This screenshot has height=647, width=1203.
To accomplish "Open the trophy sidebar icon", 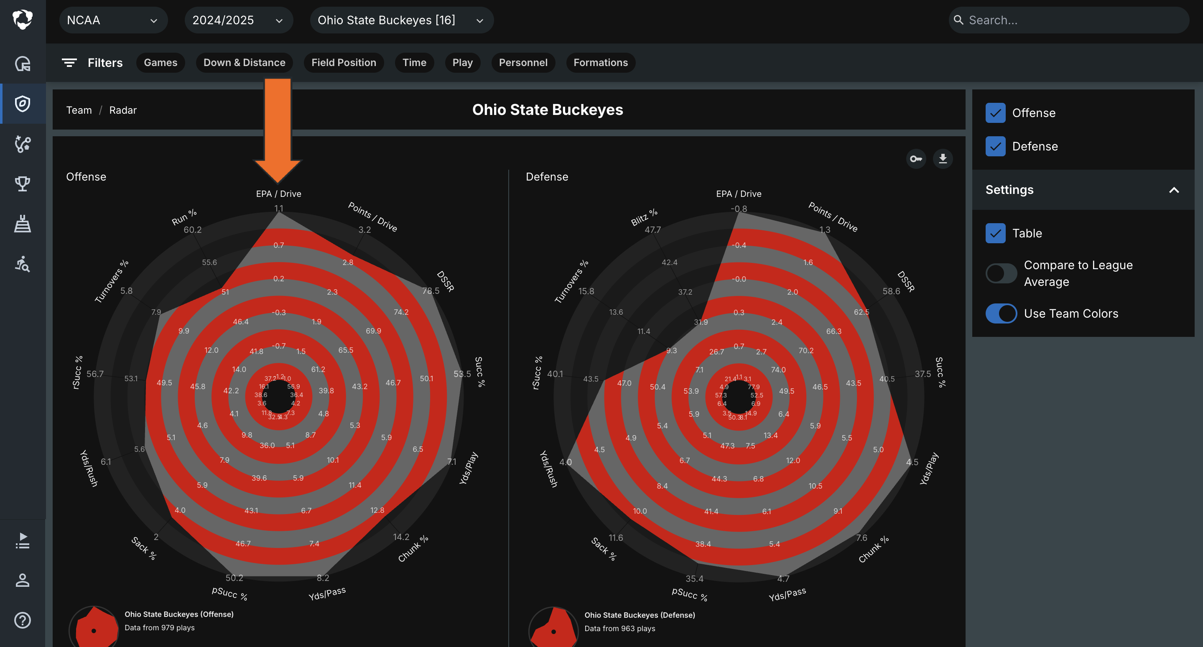I will 23,184.
